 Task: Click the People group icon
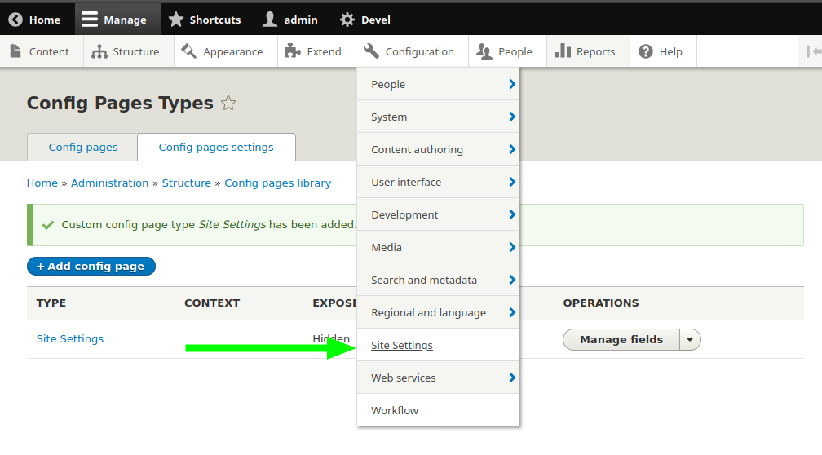click(x=484, y=51)
